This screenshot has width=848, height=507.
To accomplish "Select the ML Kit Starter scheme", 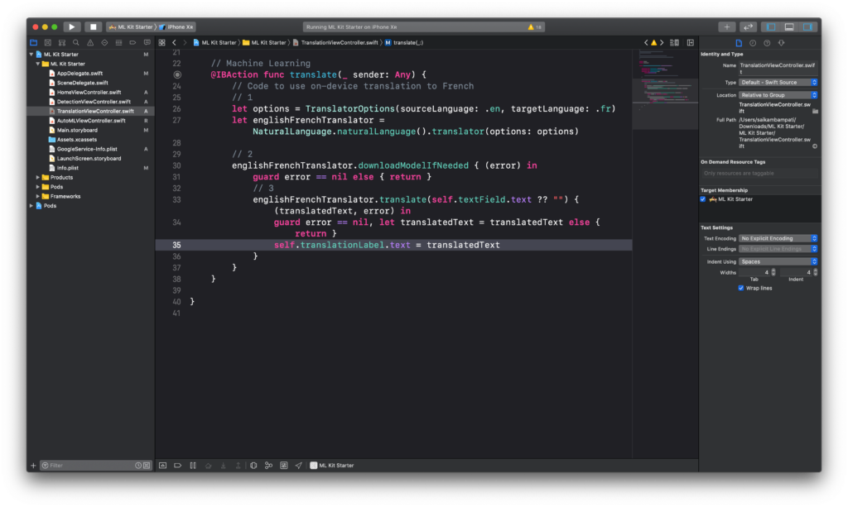I will (131, 26).
